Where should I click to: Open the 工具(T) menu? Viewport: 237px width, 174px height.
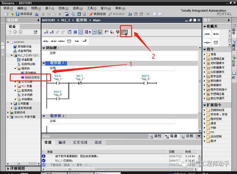(x=92, y=8)
